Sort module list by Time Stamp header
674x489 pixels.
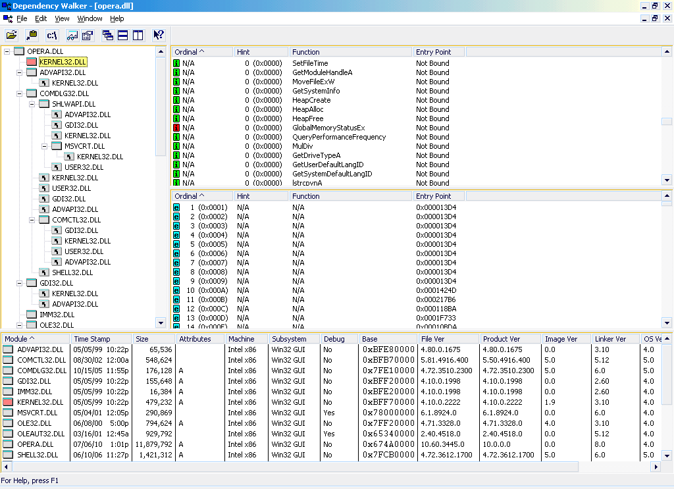tap(101, 338)
